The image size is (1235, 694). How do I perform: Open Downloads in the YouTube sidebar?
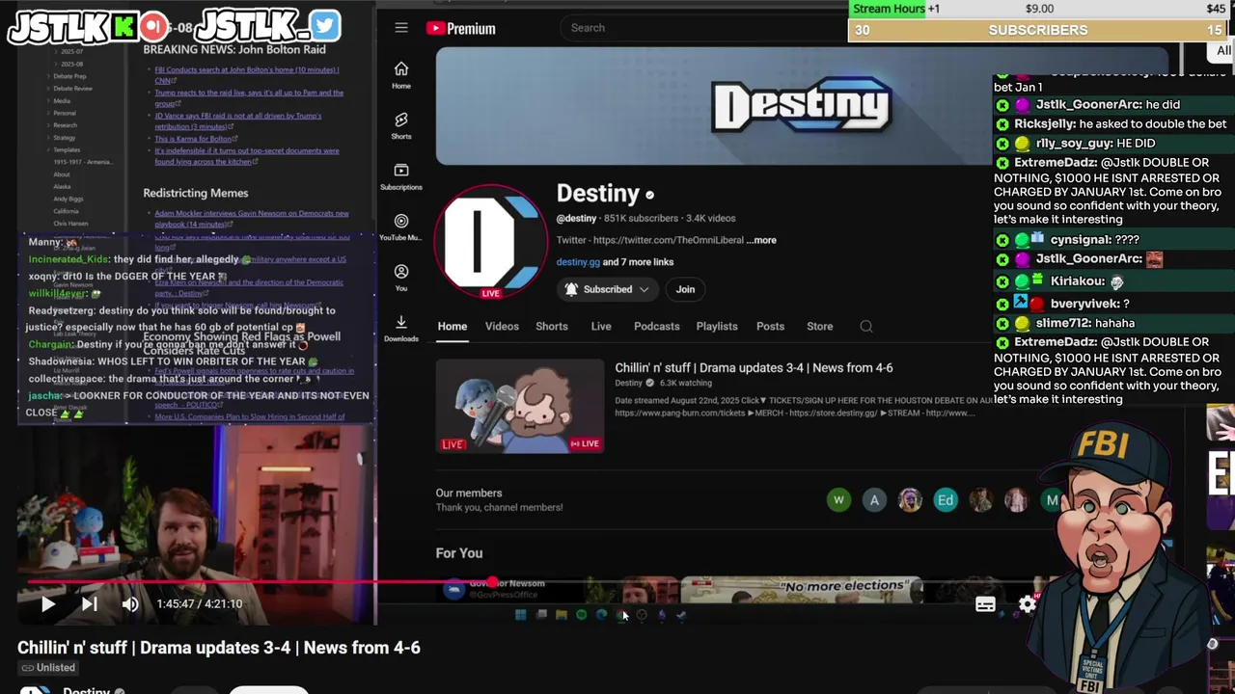(x=401, y=328)
